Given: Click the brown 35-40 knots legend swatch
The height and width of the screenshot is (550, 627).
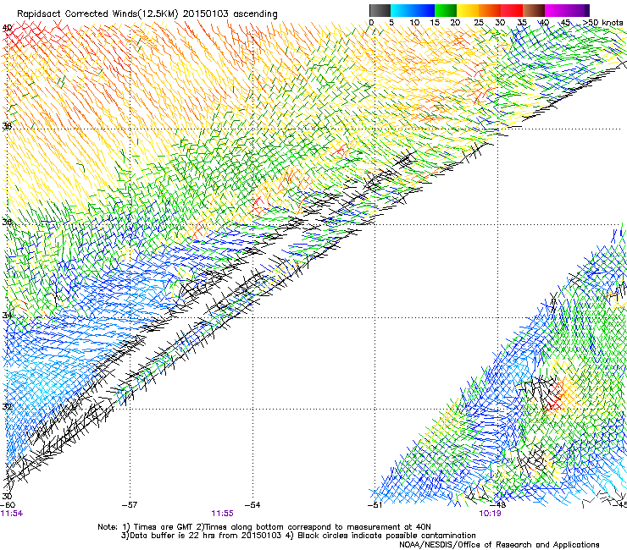Looking at the screenshot, I should [534, 10].
